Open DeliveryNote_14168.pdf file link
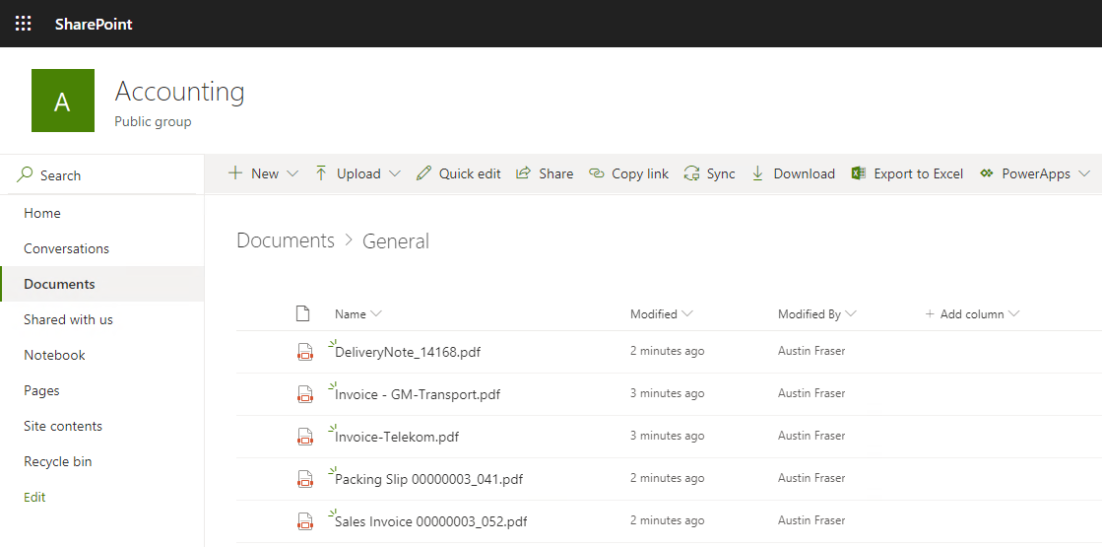Image resolution: width=1102 pixels, height=547 pixels. (409, 352)
